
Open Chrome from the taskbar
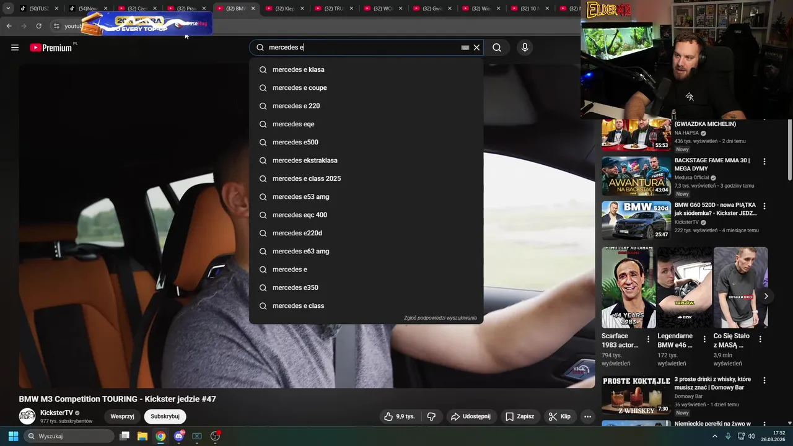(x=160, y=436)
